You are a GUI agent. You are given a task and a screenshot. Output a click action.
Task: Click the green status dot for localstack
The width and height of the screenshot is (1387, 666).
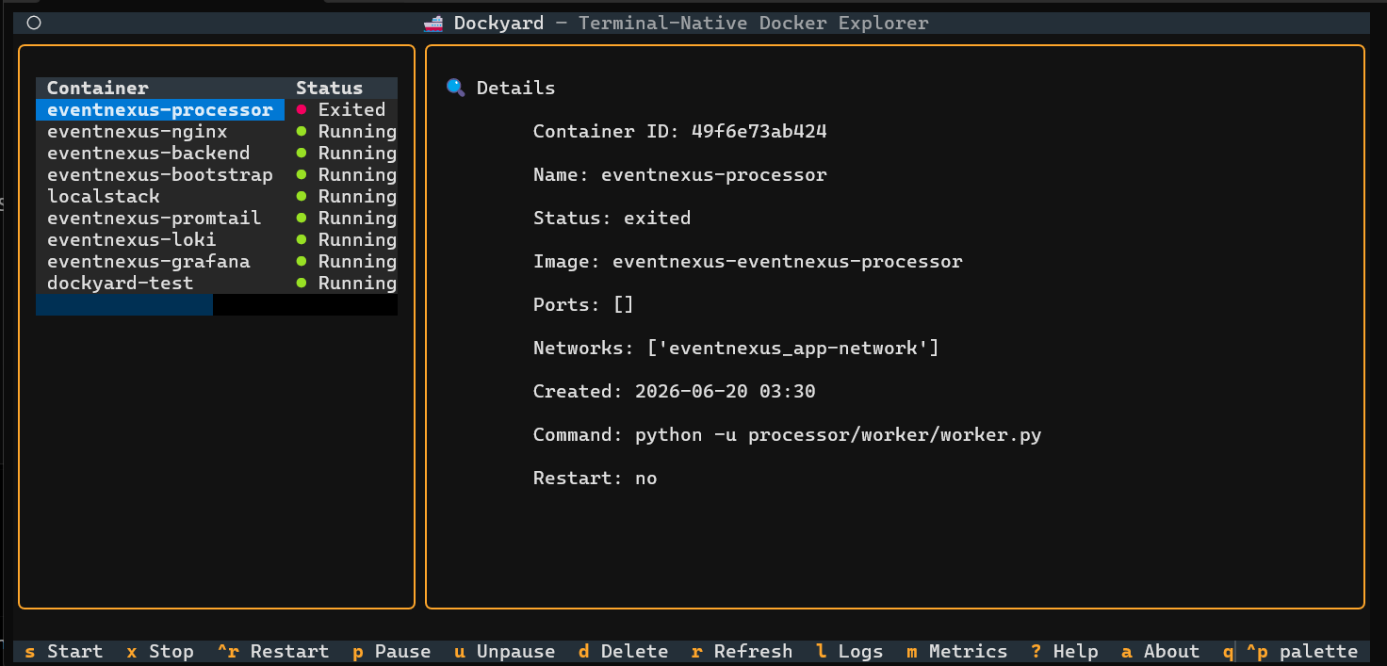302,197
